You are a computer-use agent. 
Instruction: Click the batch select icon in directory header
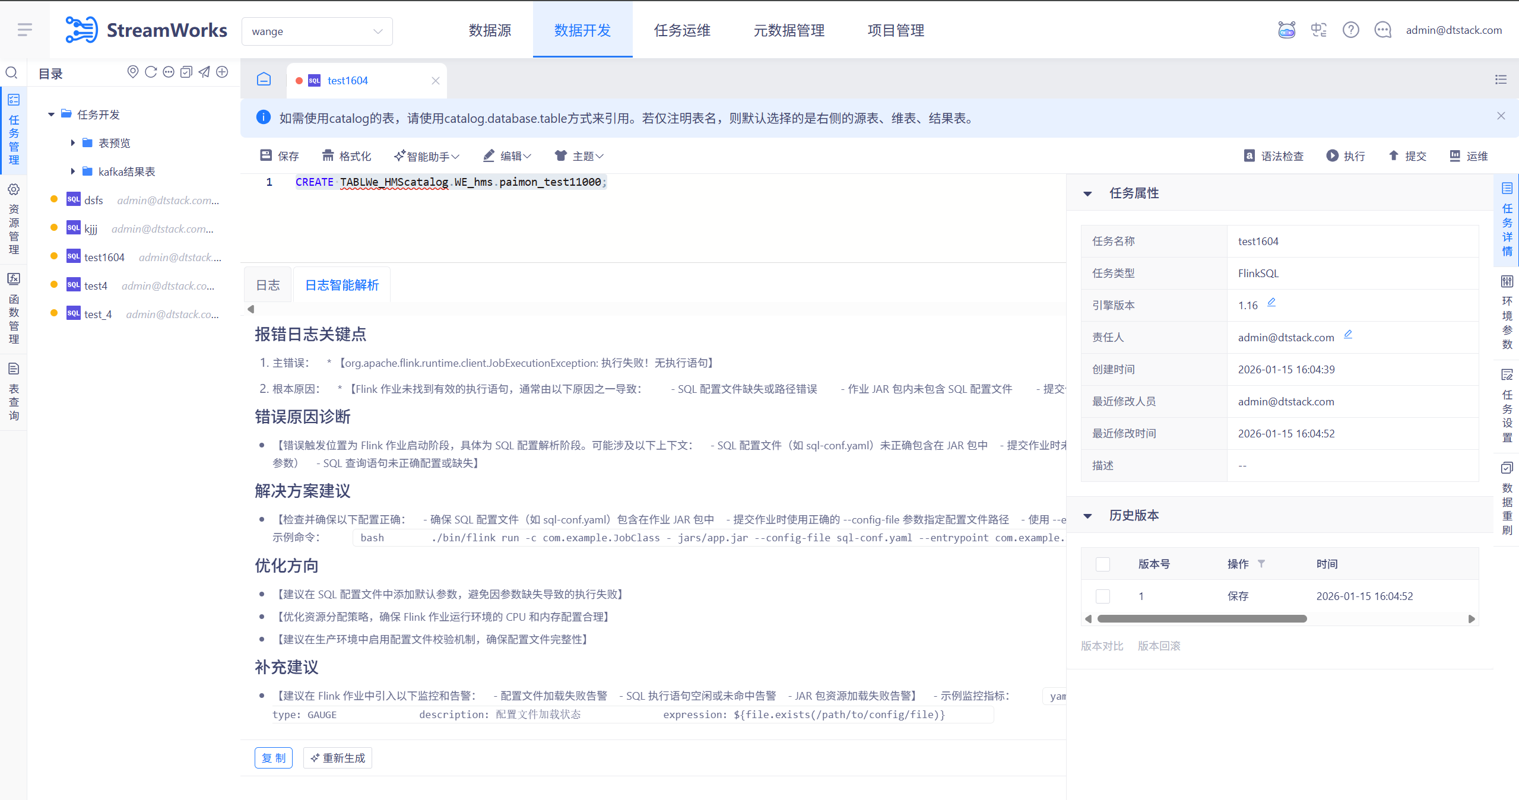(186, 72)
